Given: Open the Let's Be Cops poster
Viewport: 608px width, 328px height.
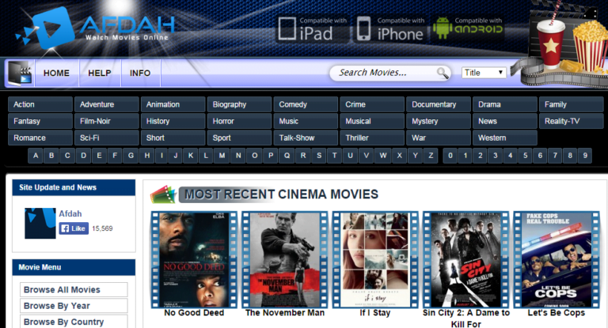Looking at the screenshot, I should pos(555,258).
